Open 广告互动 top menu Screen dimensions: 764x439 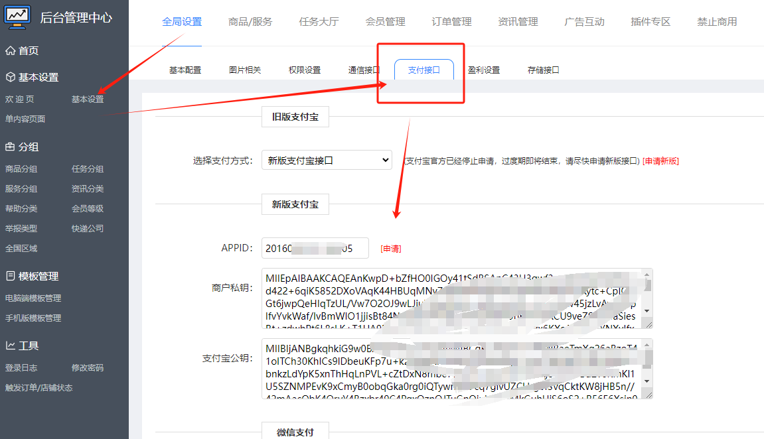[583, 22]
